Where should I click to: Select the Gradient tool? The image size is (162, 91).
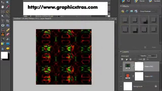[3, 44]
